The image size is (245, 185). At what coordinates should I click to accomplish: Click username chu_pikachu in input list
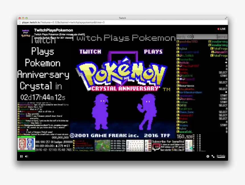(187, 89)
